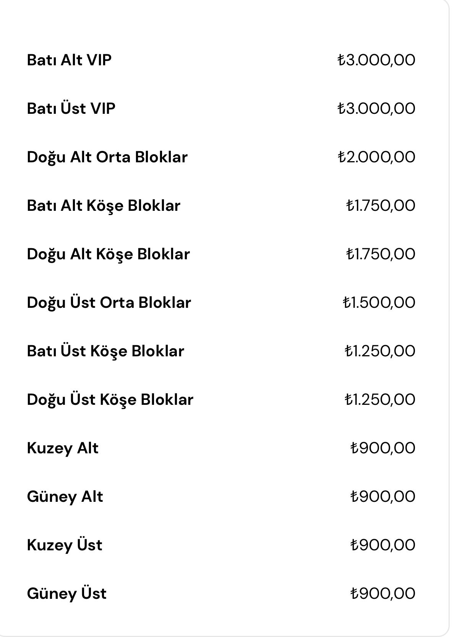Select Batı Üst Köşe Bloklar category
The image size is (452, 637).
point(105,351)
